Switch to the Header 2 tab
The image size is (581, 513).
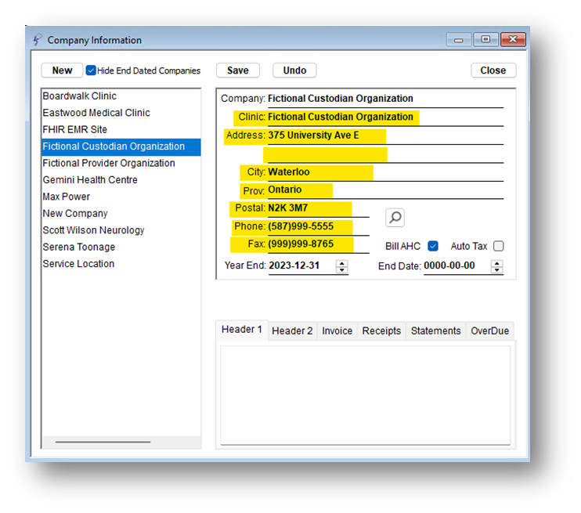click(292, 331)
